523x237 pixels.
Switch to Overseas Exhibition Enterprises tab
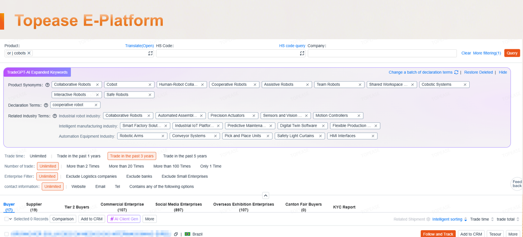243,207
